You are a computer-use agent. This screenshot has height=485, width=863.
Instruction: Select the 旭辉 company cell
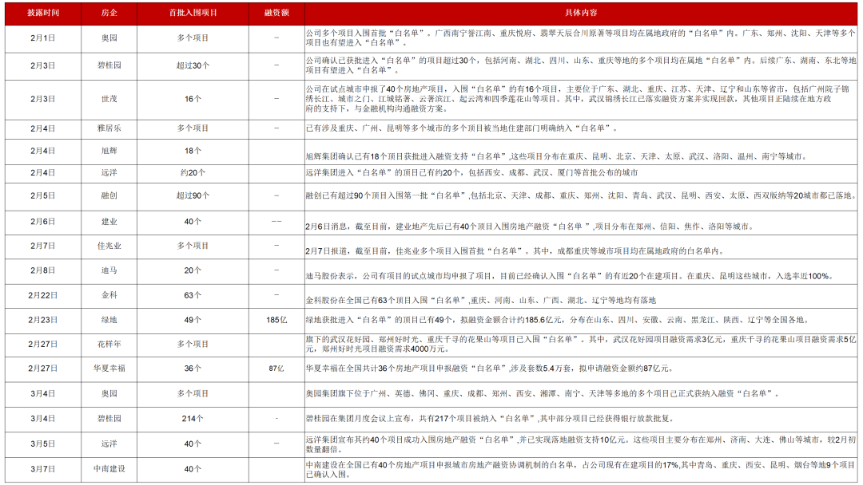click(109, 151)
